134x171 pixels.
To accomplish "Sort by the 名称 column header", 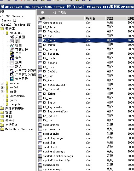I will pyautogui.click(x=61, y=18).
